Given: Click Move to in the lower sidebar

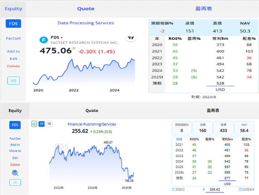Looking at the screenshot, I should click(x=15, y=151).
